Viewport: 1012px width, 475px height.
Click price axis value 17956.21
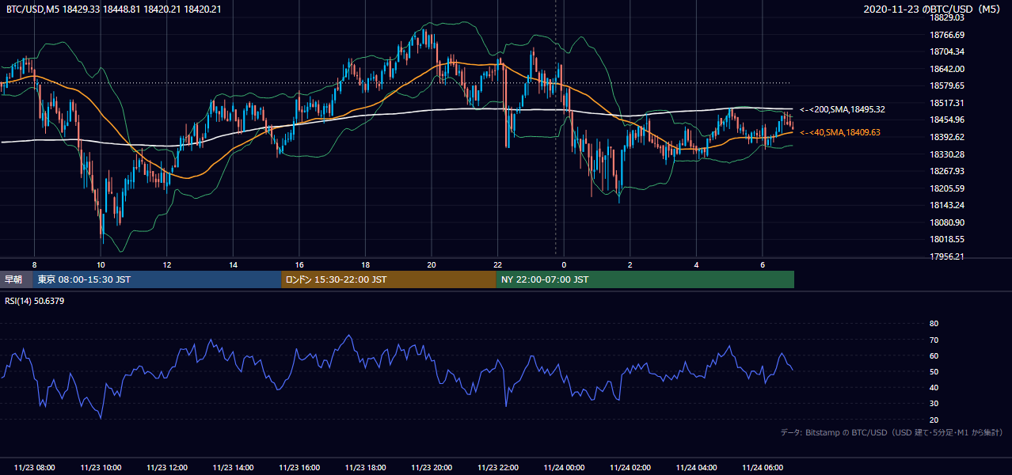947,256
